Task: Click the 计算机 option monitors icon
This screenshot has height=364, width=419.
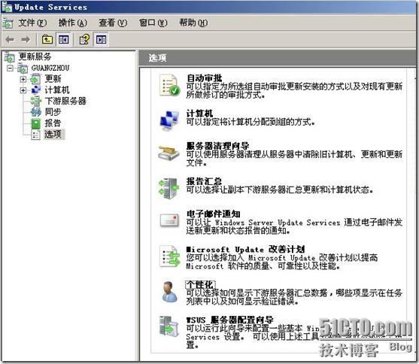Action: click(169, 120)
